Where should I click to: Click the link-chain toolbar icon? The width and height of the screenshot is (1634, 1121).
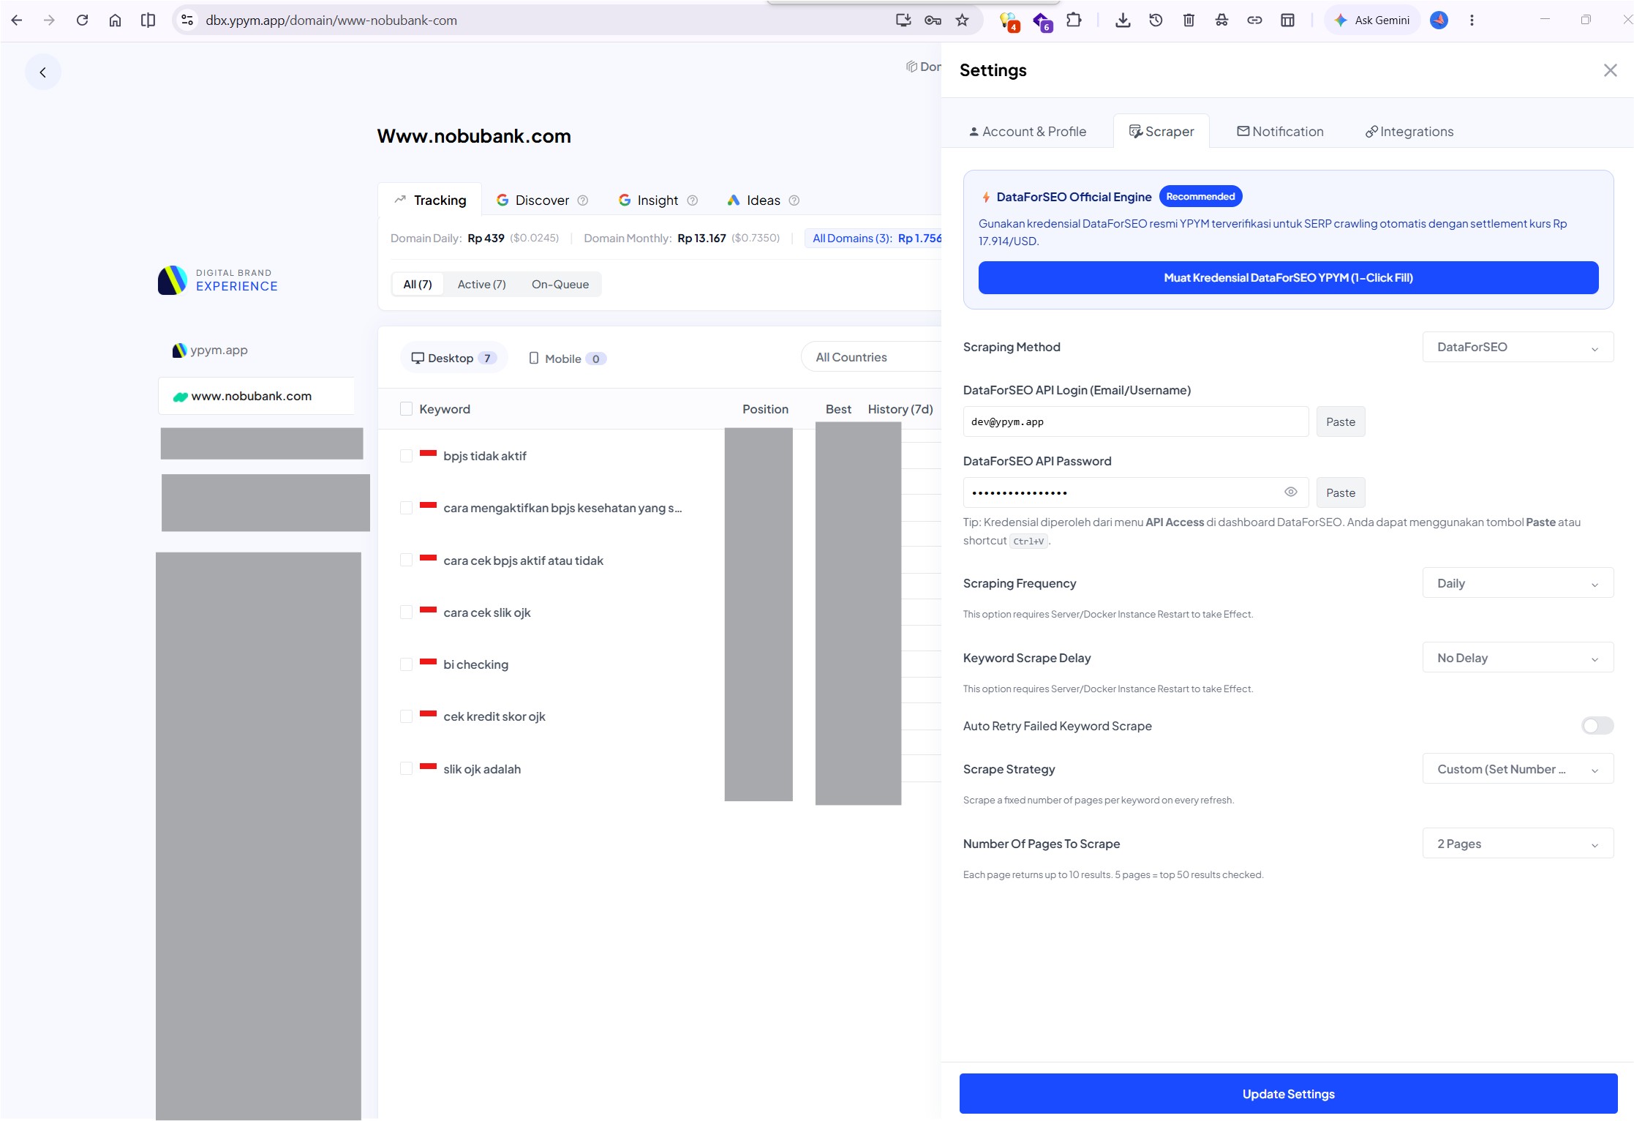point(1254,20)
